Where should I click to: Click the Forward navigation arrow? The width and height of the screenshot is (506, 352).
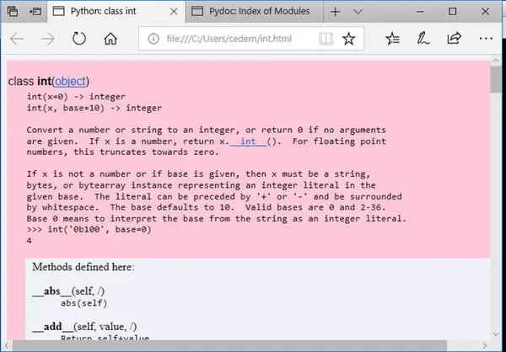pos(48,39)
